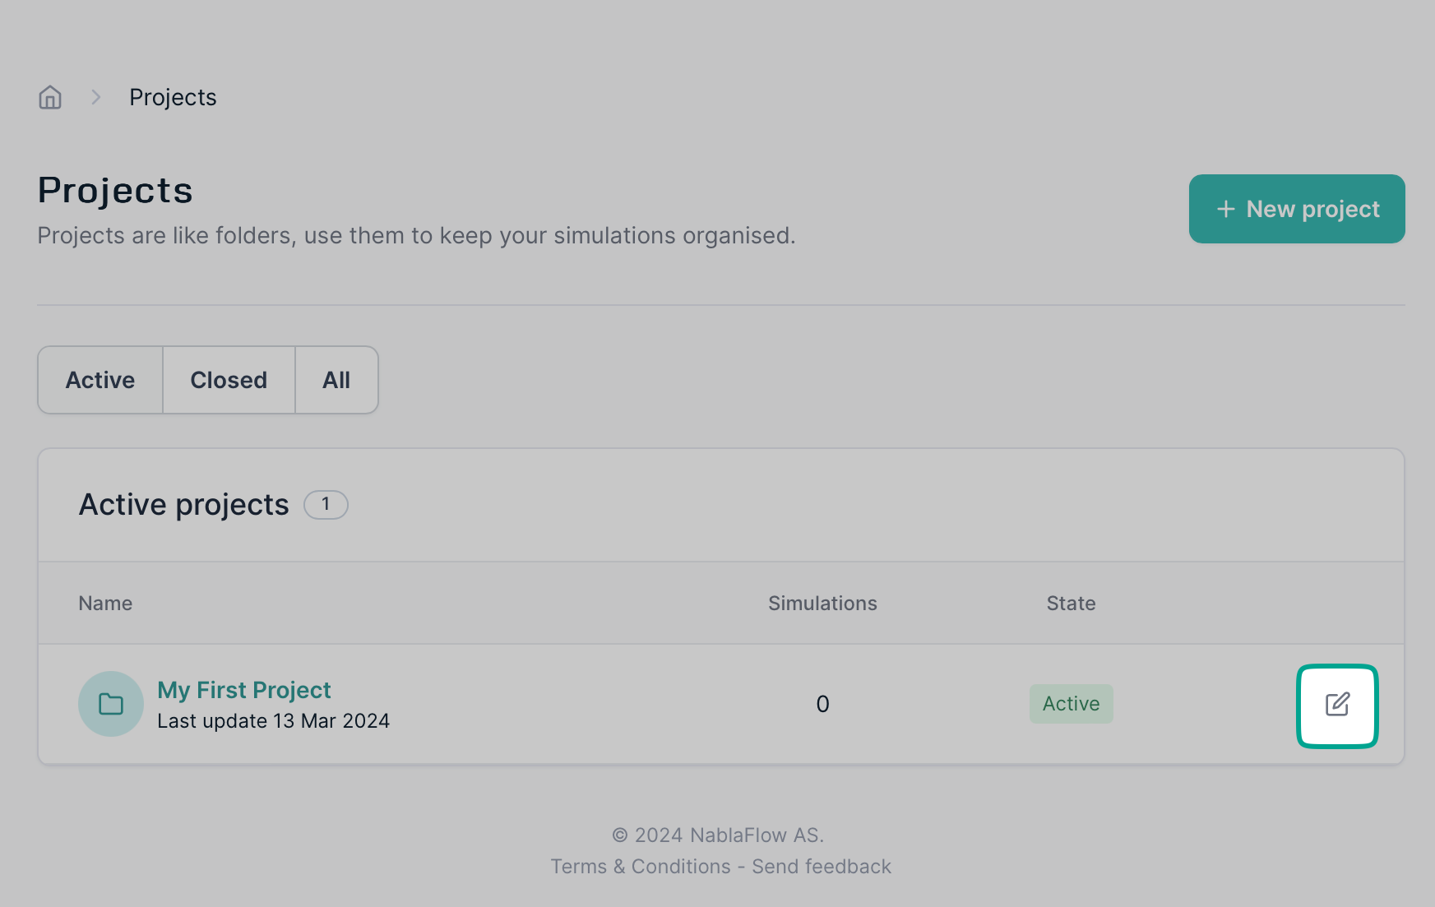The height and width of the screenshot is (907, 1435).
Task: Show All projects tab
Action: [x=336, y=380]
